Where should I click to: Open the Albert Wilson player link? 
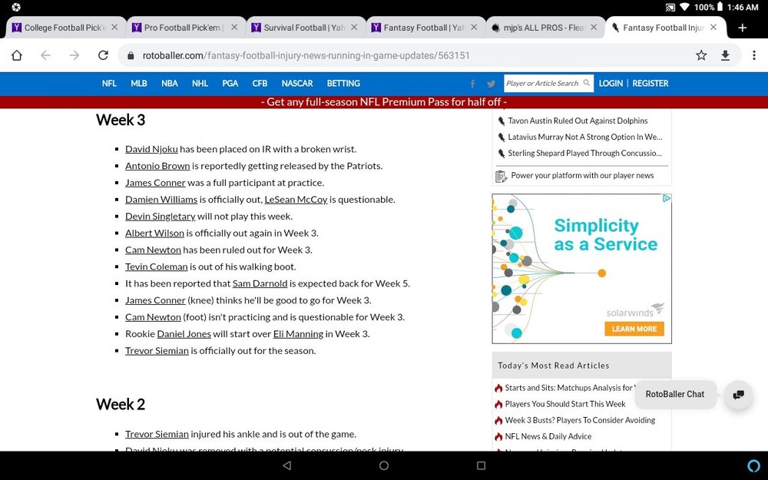(154, 233)
